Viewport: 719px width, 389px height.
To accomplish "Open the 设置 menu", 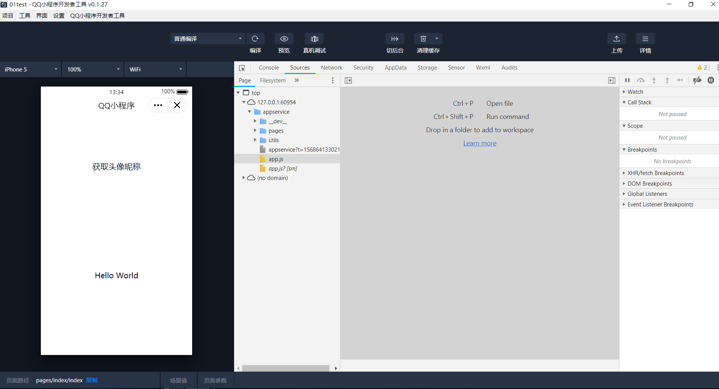I will (59, 15).
